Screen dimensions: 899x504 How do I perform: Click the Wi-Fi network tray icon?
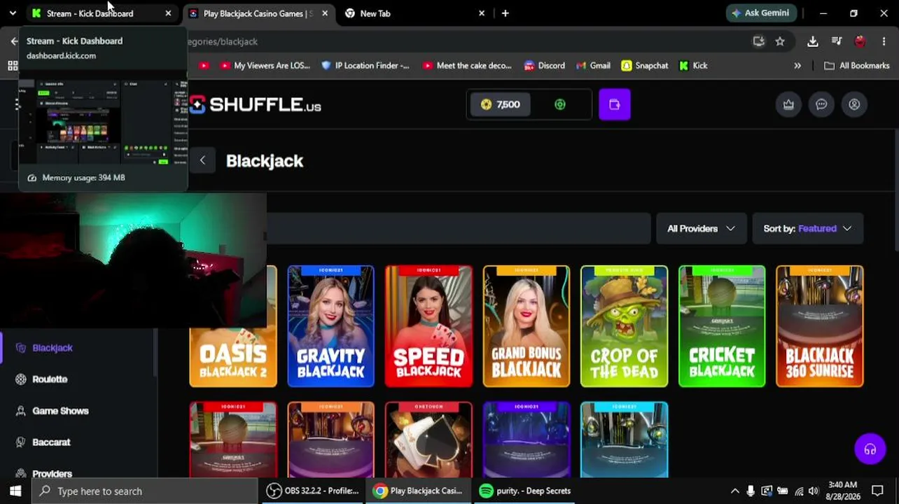(798, 491)
